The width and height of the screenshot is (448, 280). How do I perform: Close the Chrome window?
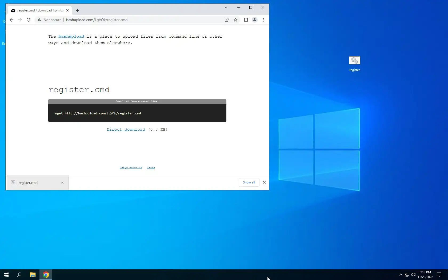(x=263, y=7)
